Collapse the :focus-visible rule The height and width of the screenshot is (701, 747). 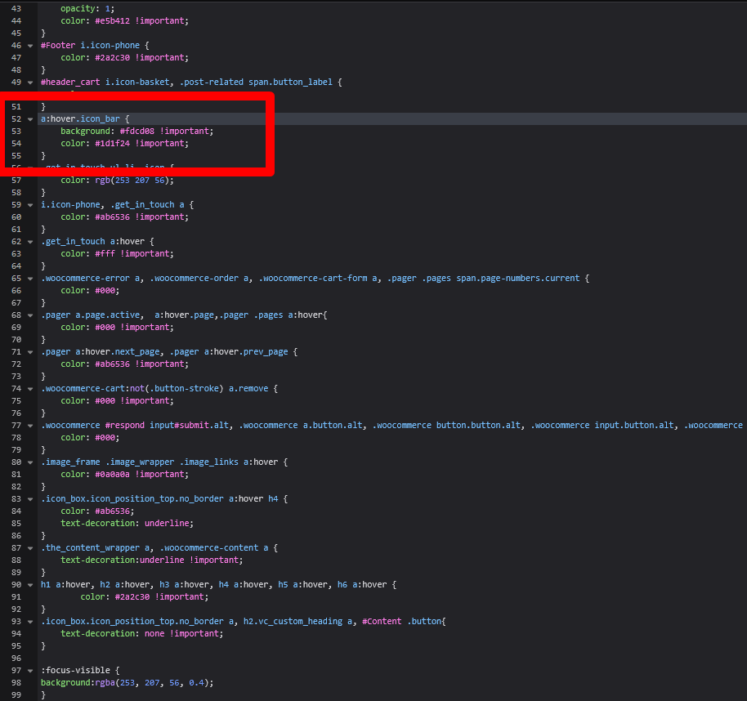30,670
